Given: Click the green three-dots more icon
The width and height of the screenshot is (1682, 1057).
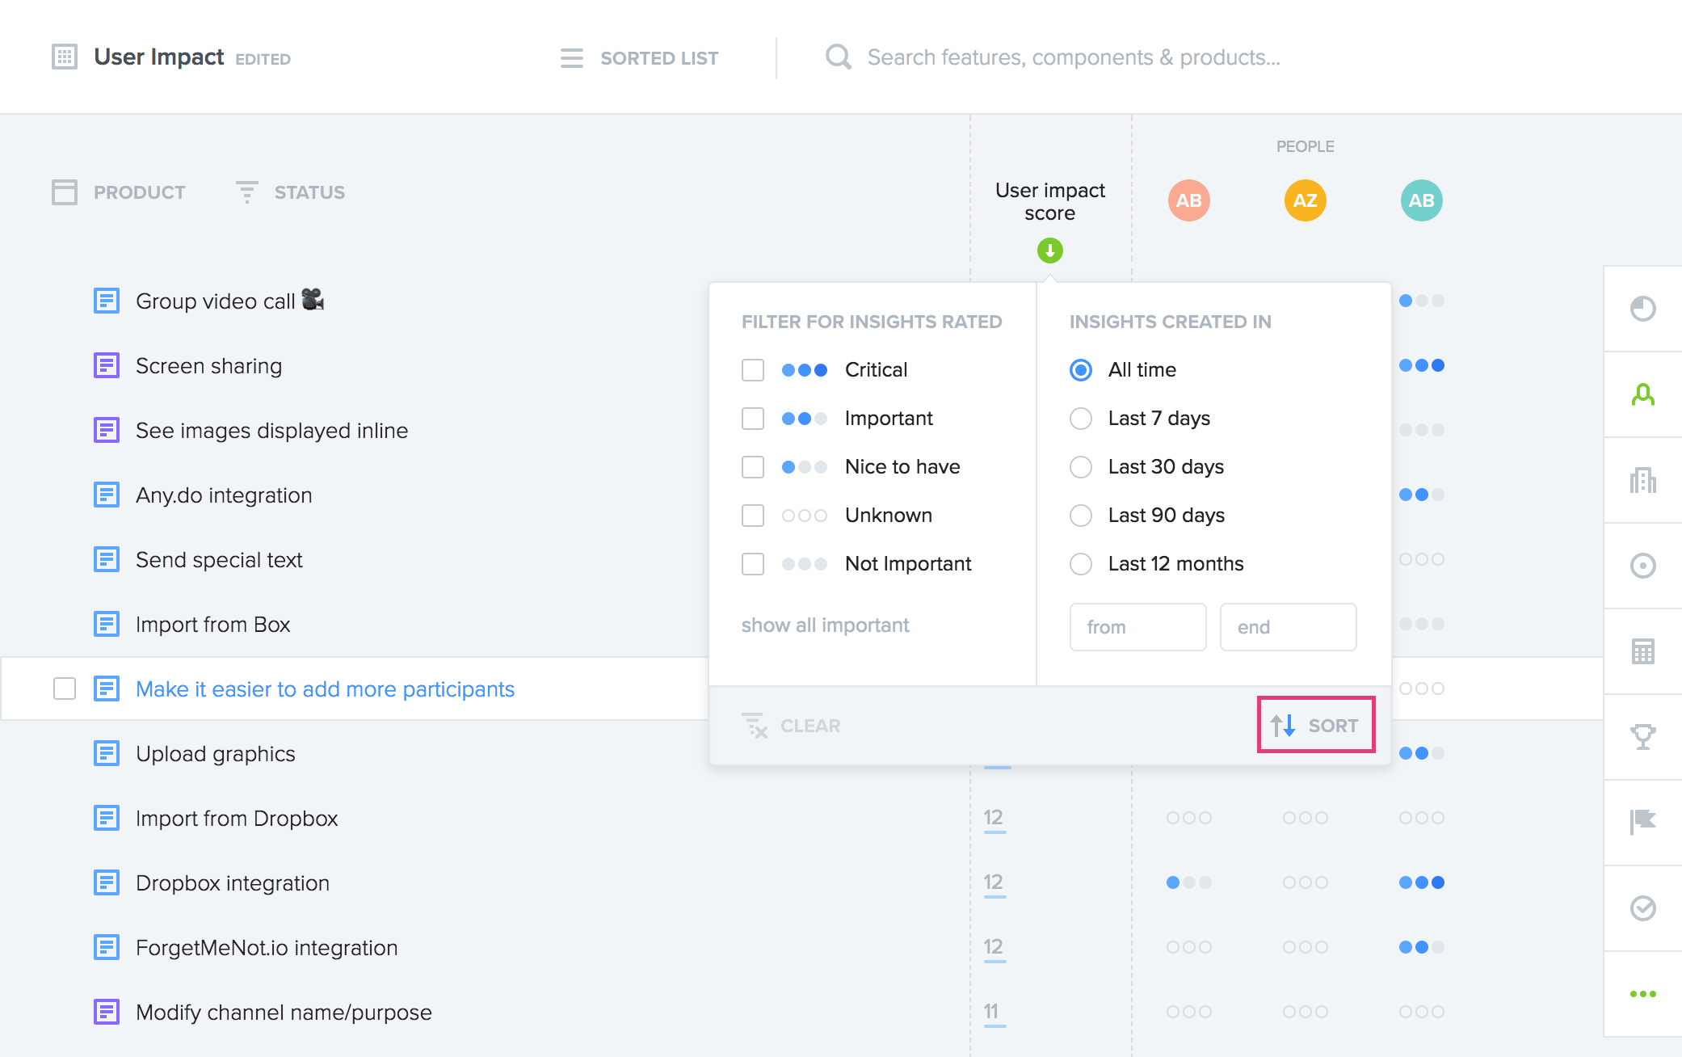Looking at the screenshot, I should tap(1642, 994).
